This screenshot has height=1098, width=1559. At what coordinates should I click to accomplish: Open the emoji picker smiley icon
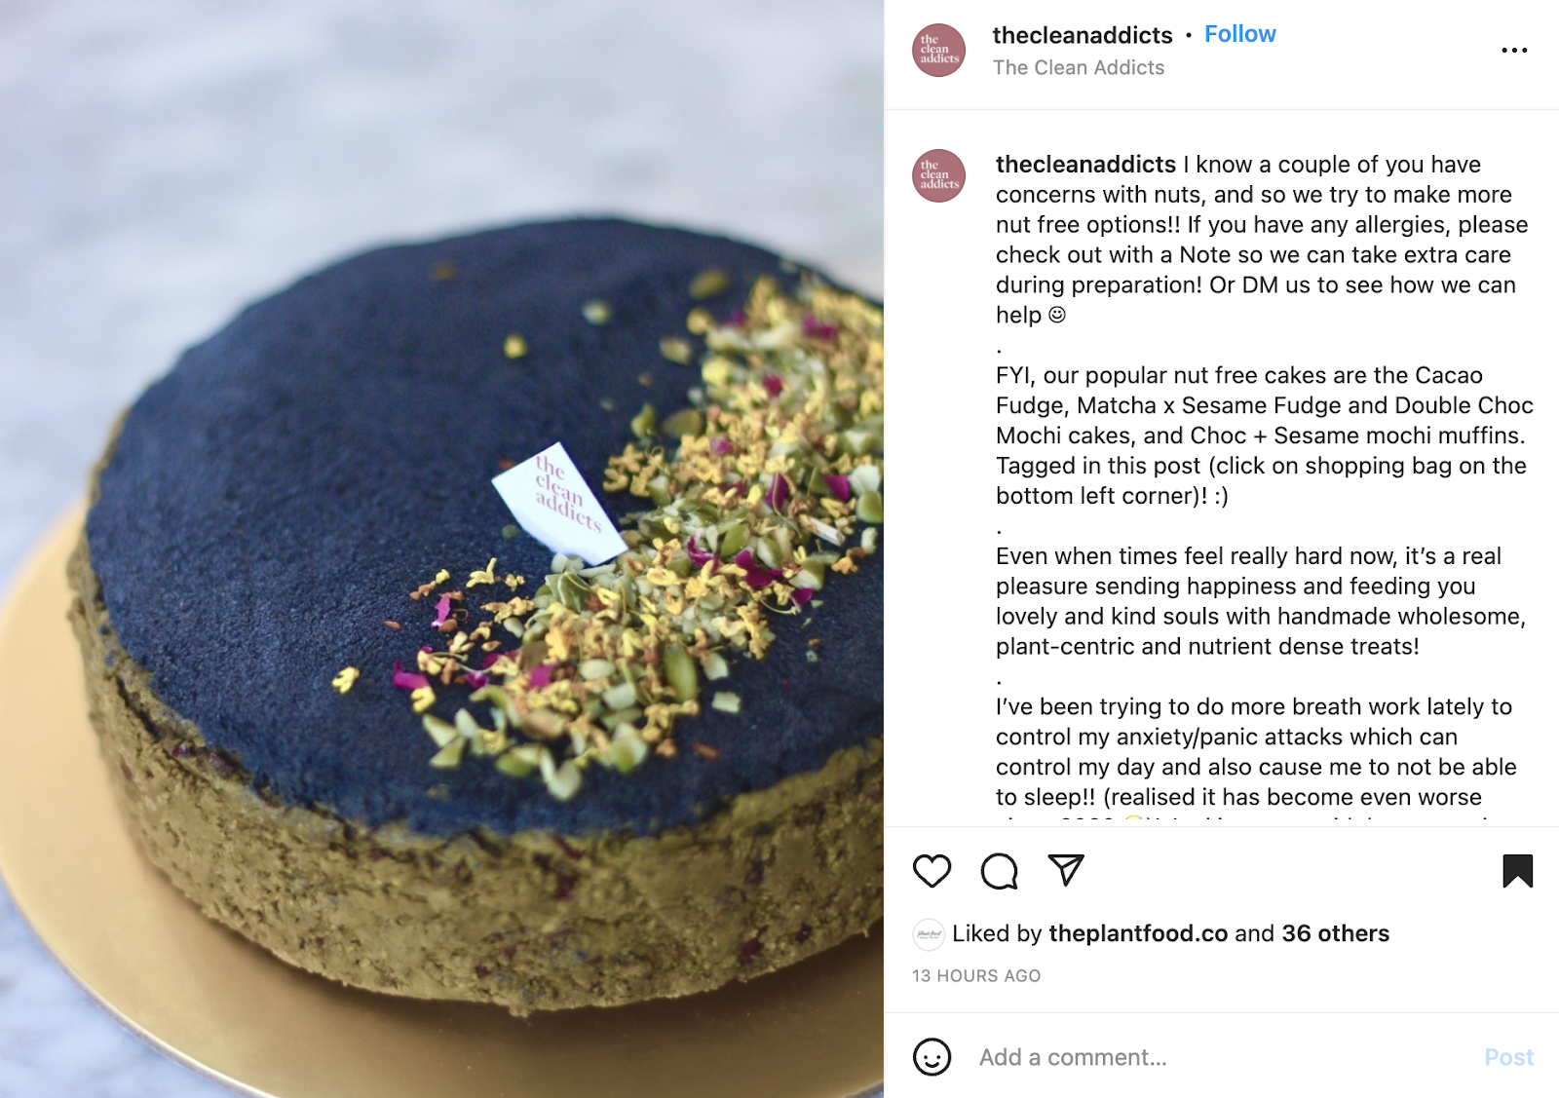click(932, 1057)
